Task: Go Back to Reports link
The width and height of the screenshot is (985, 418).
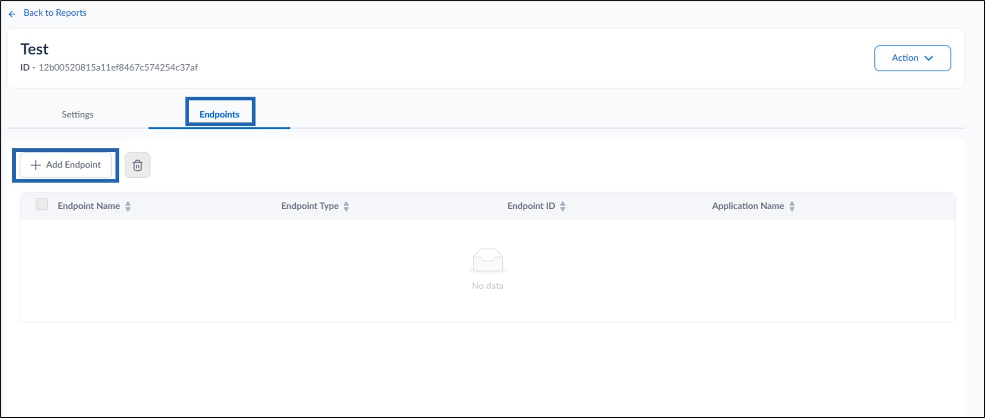Action: coord(55,13)
